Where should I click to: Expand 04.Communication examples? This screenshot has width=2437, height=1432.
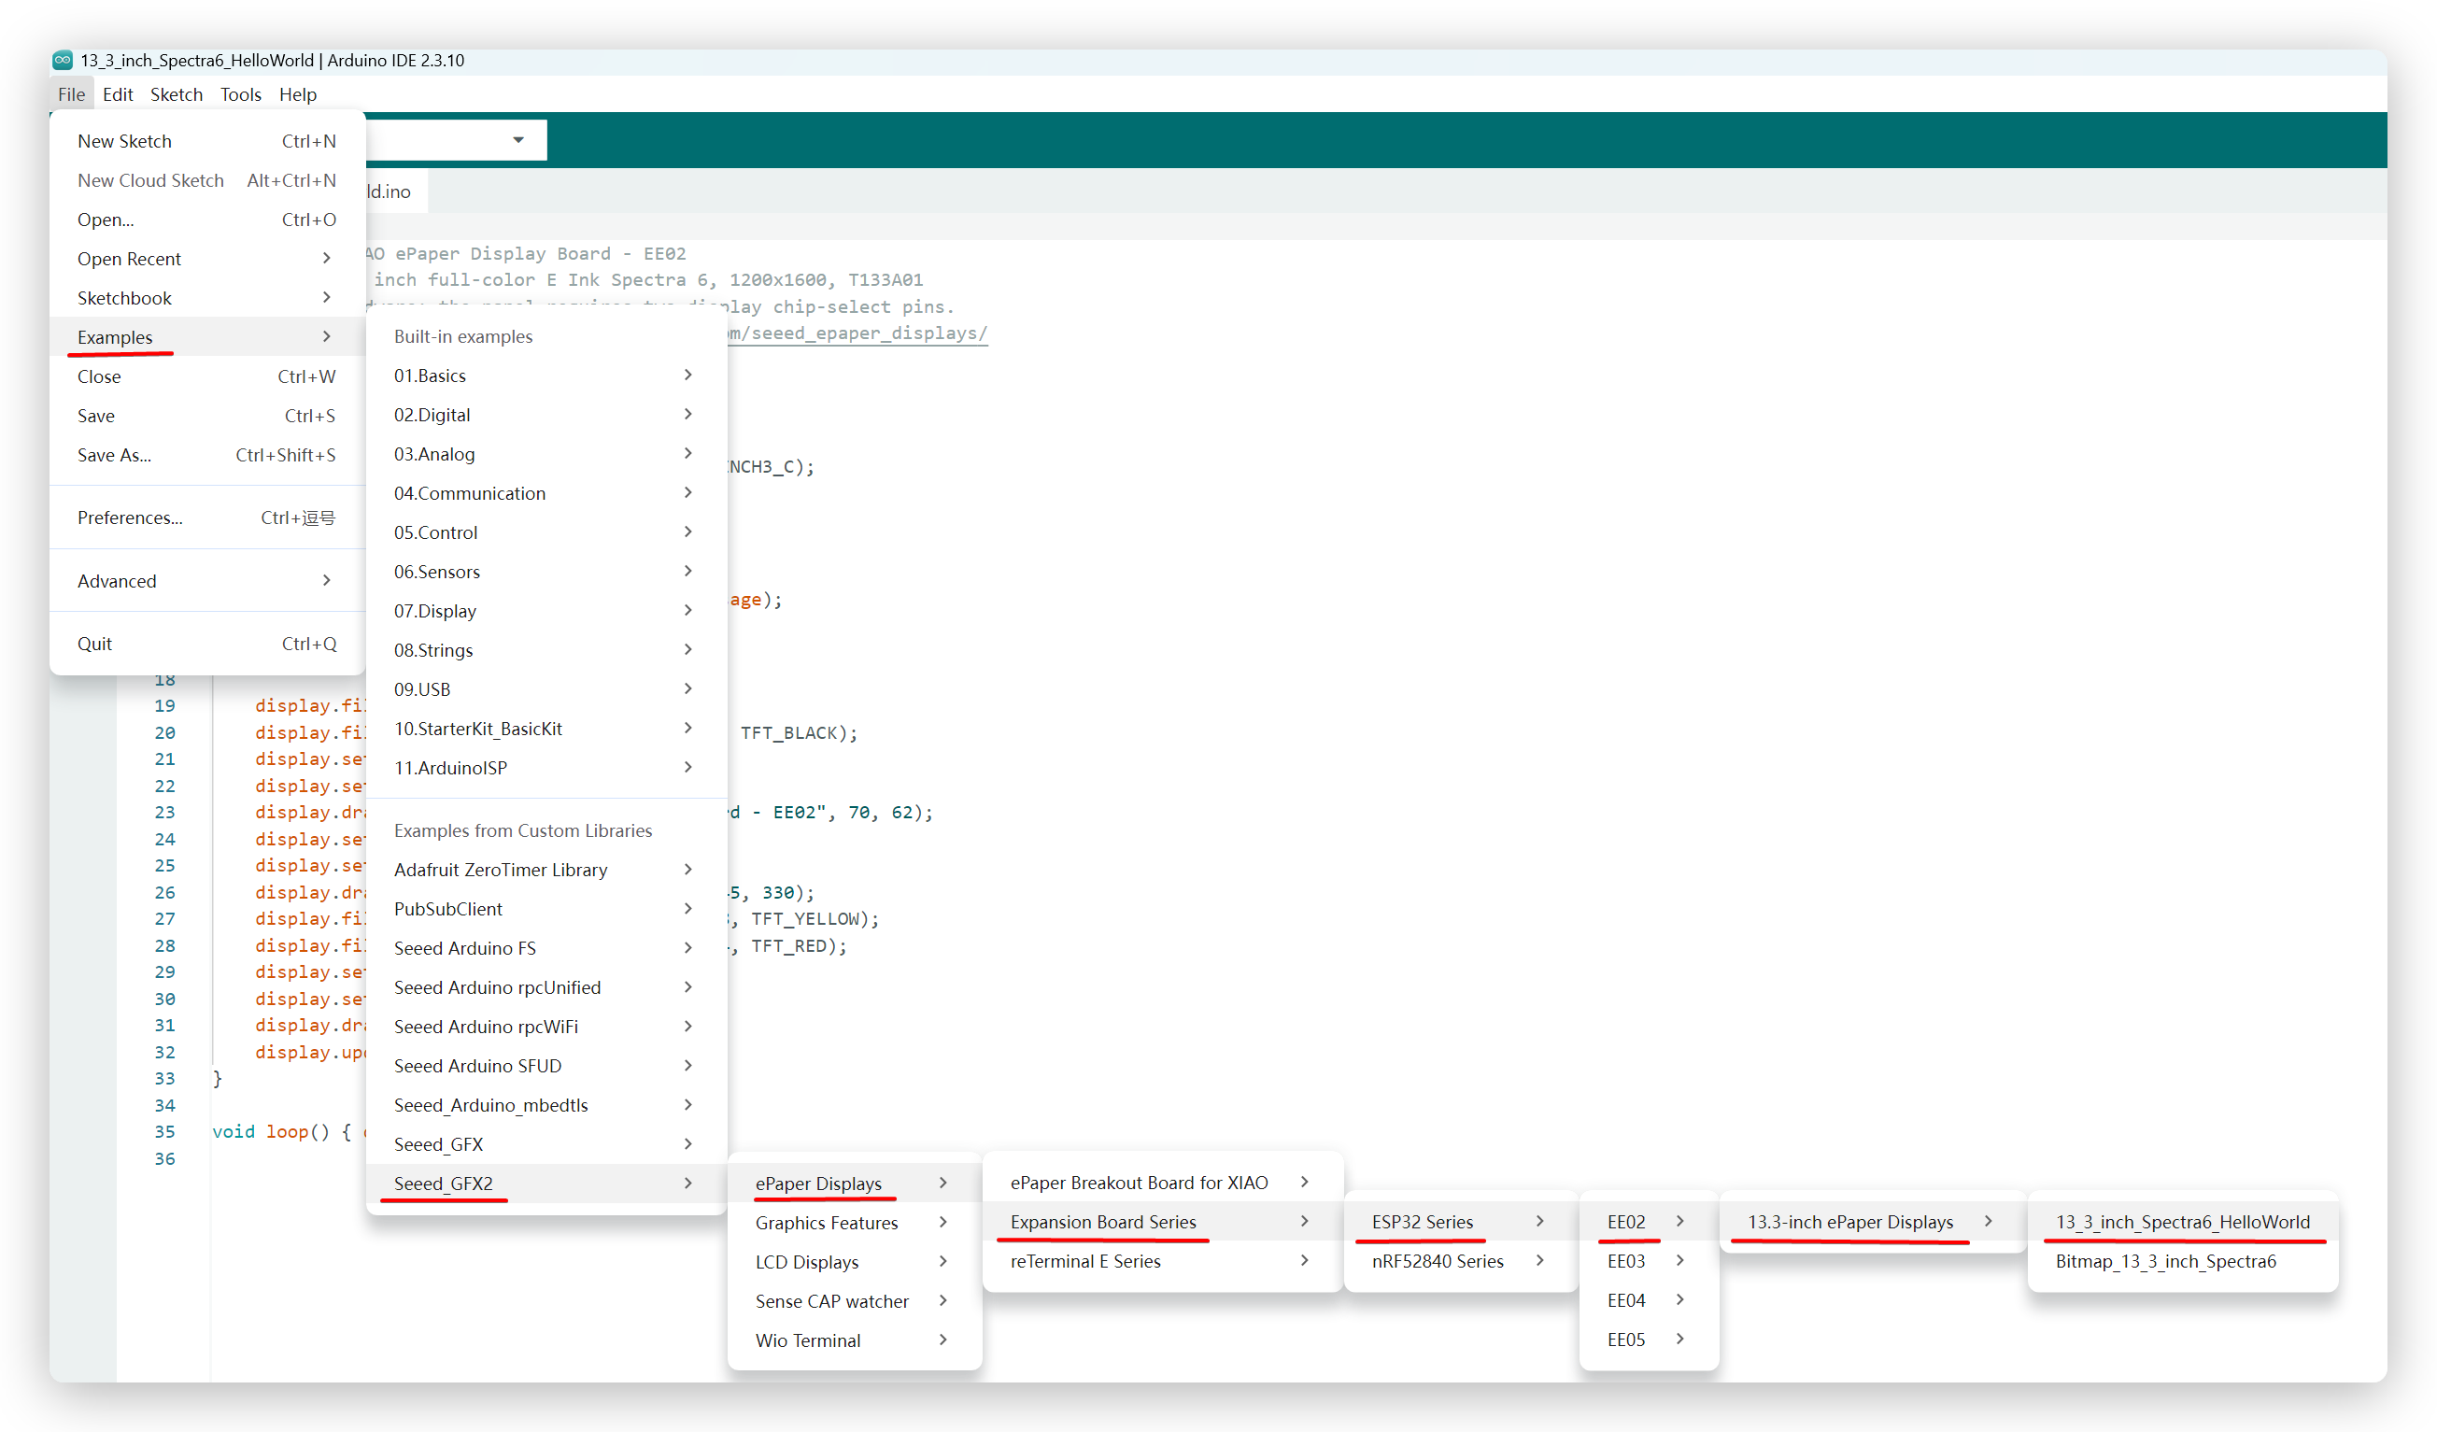pyautogui.click(x=545, y=493)
